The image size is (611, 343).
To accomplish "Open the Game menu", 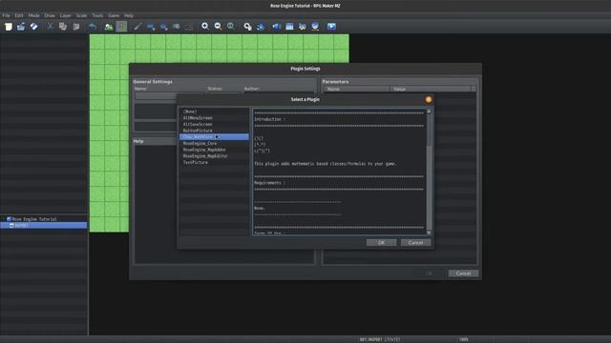I will [114, 15].
